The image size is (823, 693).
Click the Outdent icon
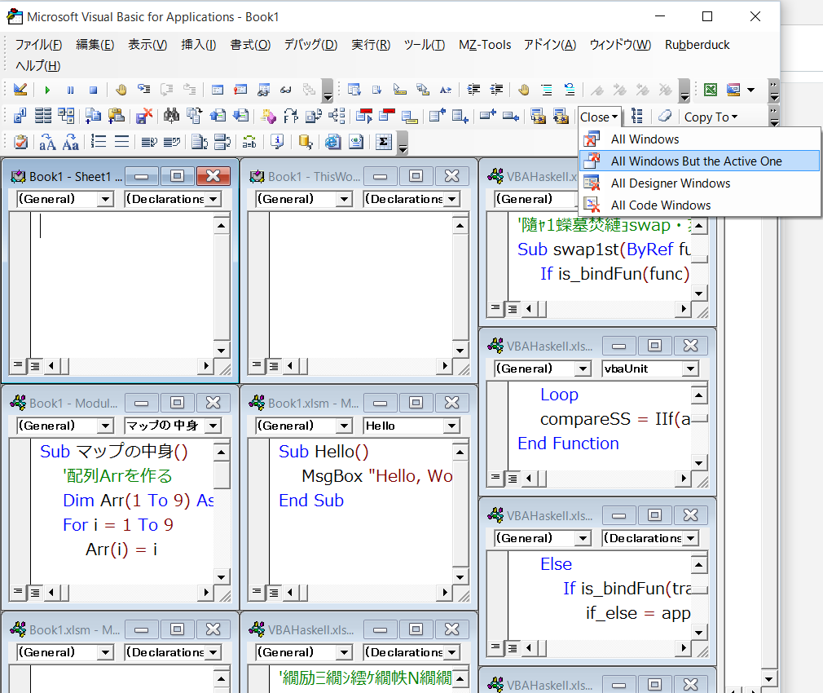(x=496, y=90)
